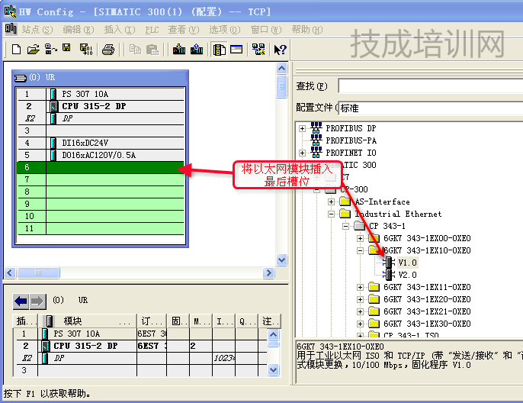Open the Configure Network icon
This screenshot has height=403, width=523.
click(x=258, y=50)
